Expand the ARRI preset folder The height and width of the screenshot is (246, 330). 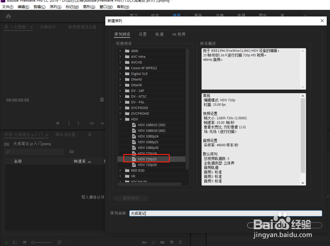(x=120, y=51)
